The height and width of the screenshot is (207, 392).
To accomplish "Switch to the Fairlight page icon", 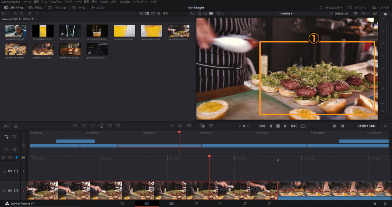I will pos(245,204).
